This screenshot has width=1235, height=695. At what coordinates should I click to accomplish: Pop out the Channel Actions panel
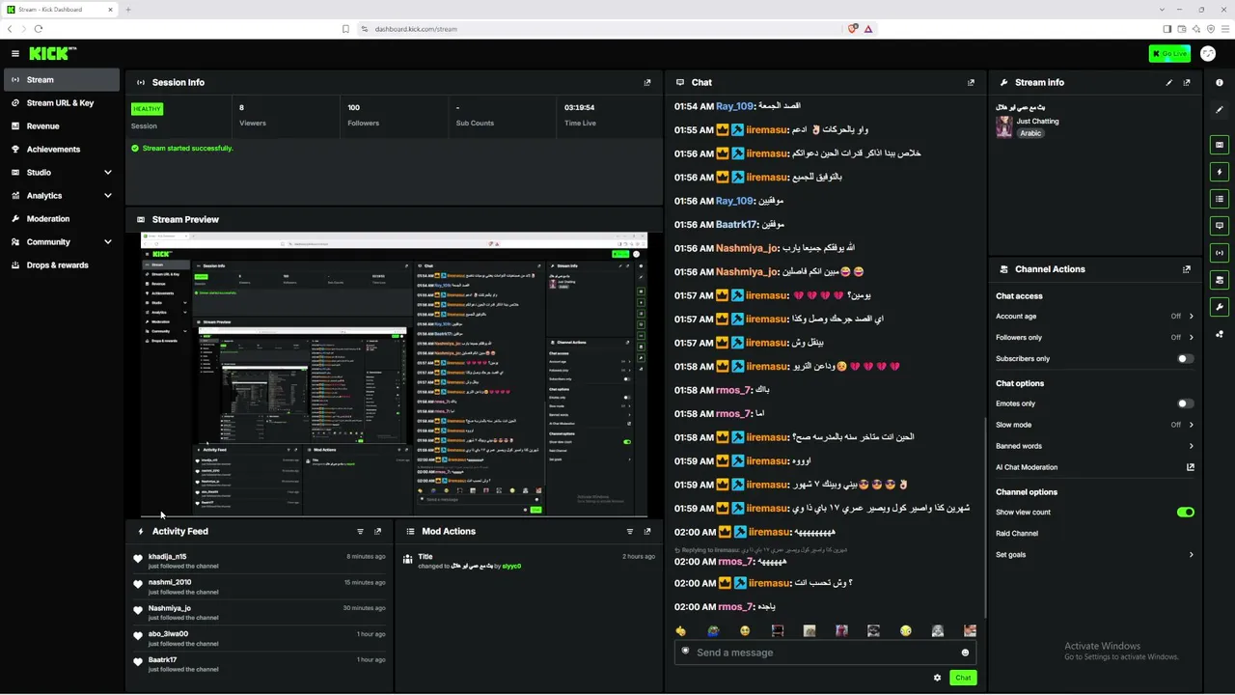pyautogui.click(x=1187, y=269)
